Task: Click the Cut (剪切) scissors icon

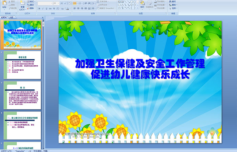Action: [9, 2]
